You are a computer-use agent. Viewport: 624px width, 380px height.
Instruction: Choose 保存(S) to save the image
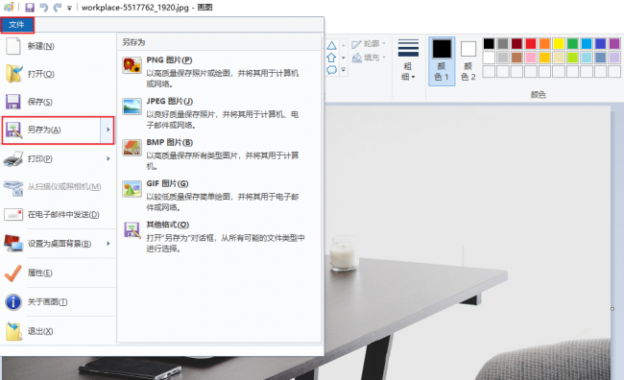click(59, 102)
